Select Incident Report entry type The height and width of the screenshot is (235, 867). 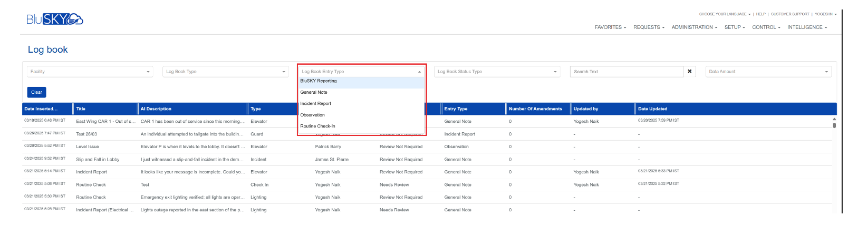click(x=316, y=104)
